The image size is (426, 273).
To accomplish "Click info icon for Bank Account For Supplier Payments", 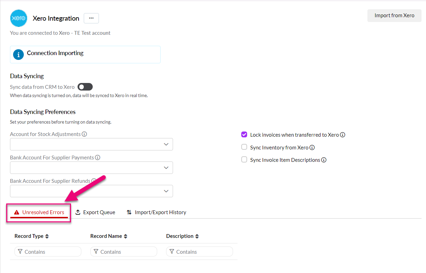I will [x=98, y=157].
